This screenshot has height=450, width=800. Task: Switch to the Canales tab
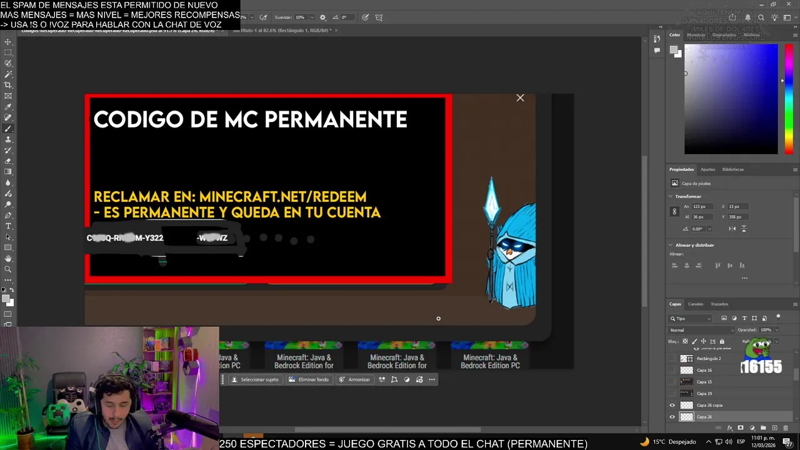click(x=696, y=304)
